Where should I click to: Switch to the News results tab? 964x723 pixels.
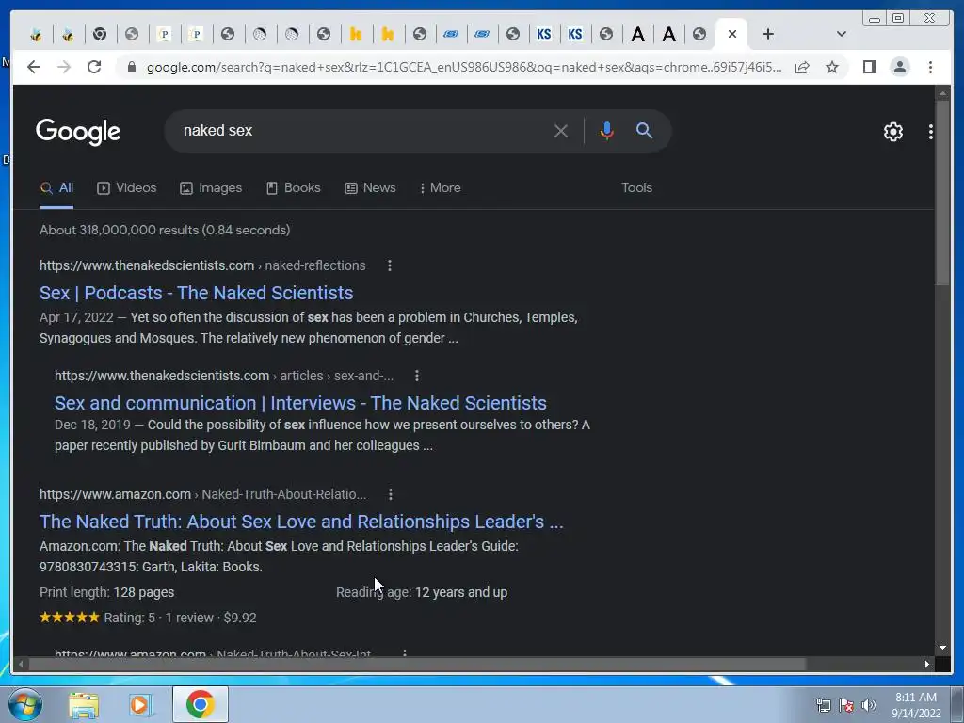(x=370, y=188)
